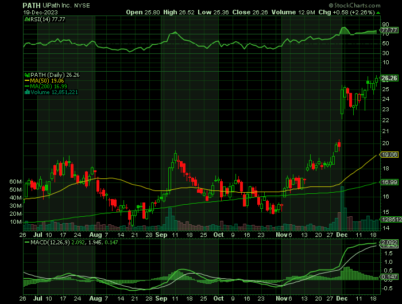Click the tallest volume bar at early December
This screenshot has width=402, height=304.
[x=342, y=208]
